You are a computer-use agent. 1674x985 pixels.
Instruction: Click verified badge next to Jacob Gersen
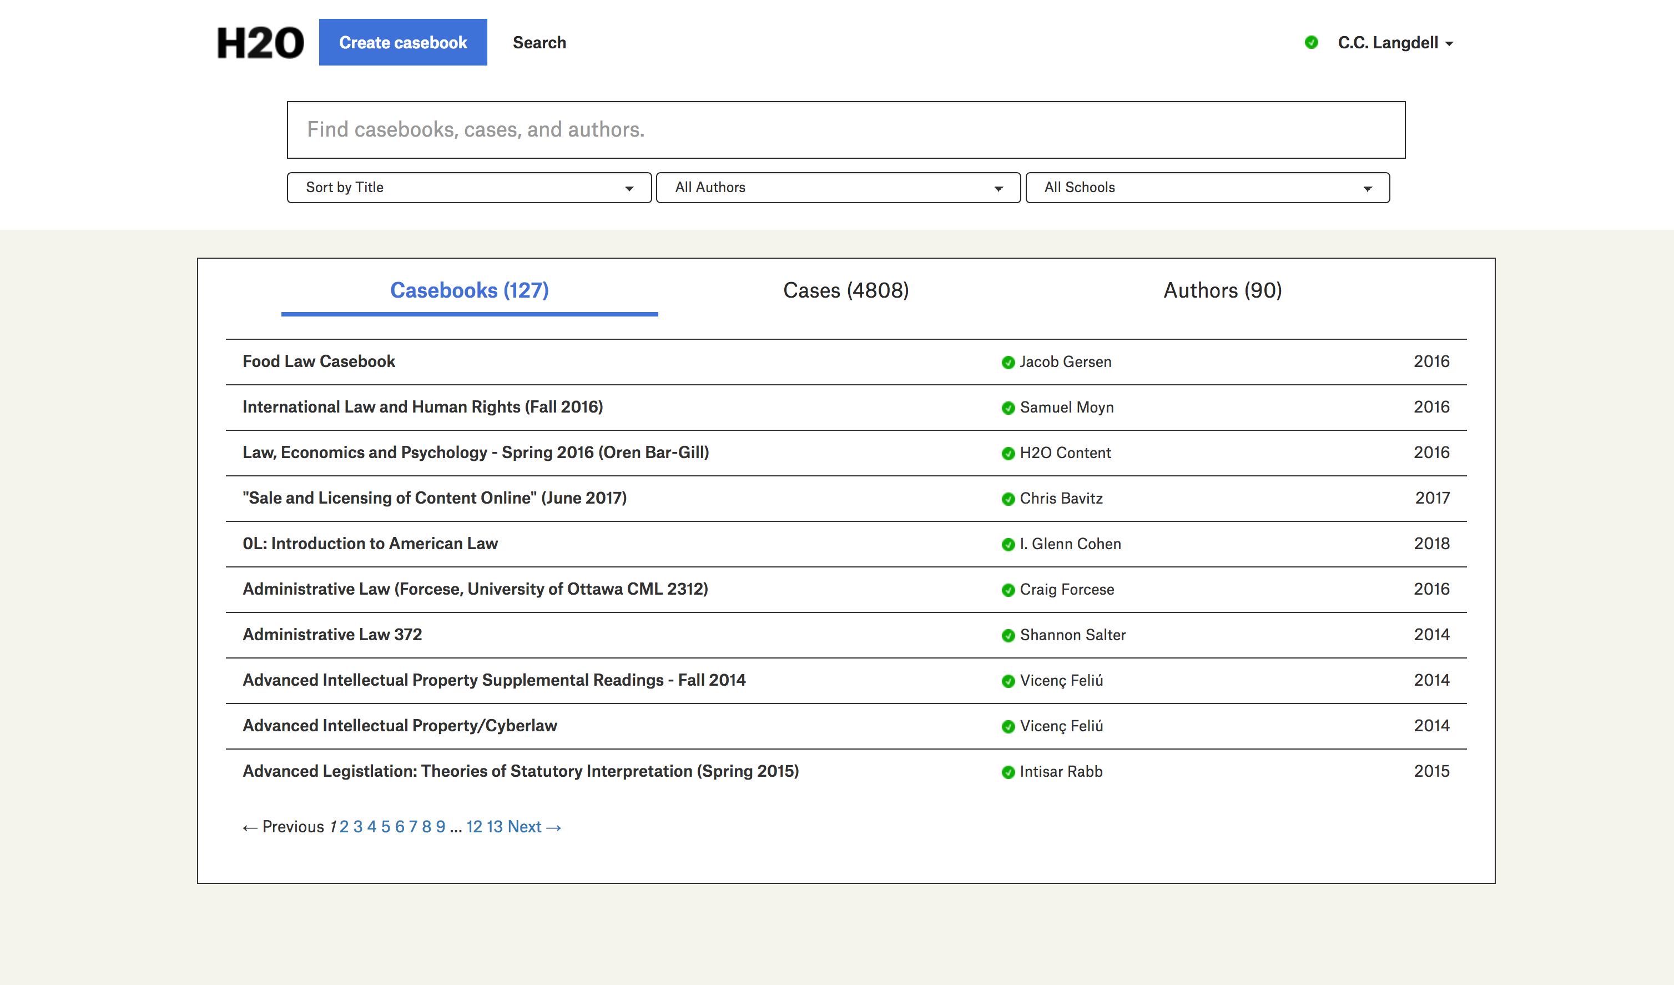click(x=1008, y=362)
